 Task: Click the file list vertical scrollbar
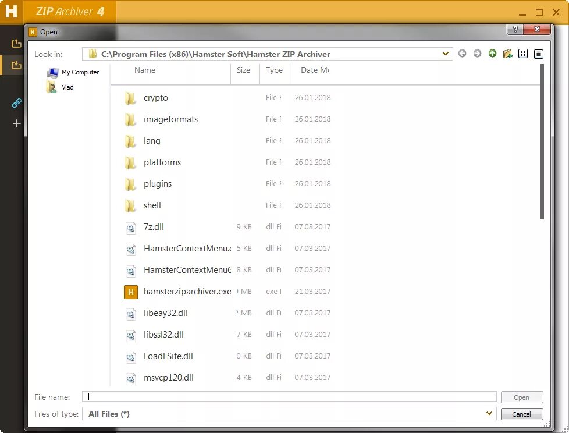pos(542,142)
